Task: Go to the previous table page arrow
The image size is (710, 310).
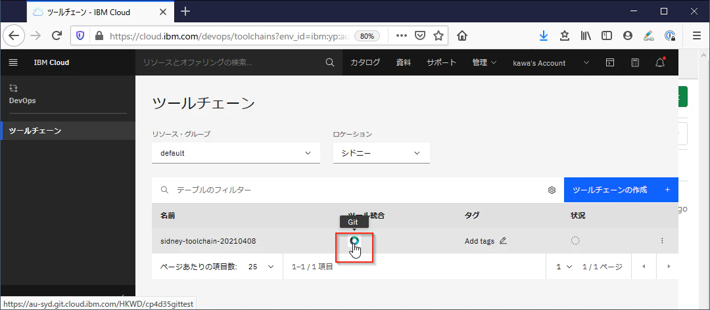Action: point(644,267)
